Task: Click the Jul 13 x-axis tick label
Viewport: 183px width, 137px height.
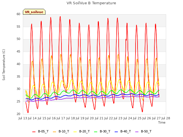Action: coord(23,118)
